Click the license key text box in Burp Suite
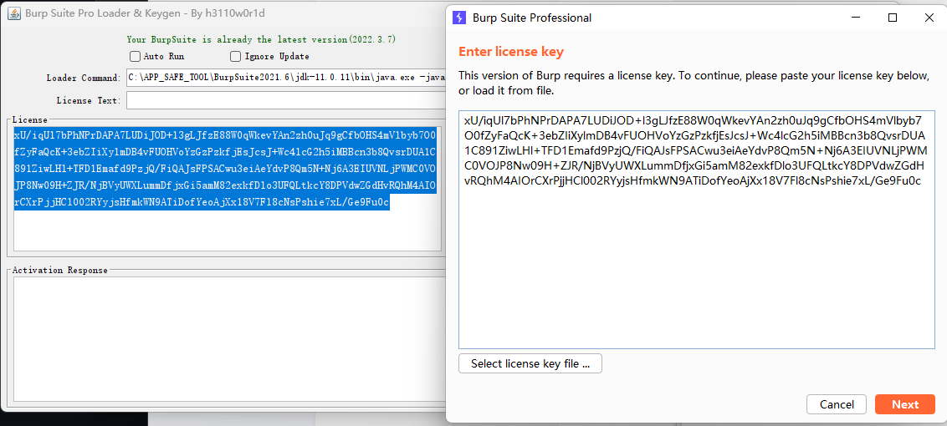The height and width of the screenshot is (426, 947). (x=696, y=230)
